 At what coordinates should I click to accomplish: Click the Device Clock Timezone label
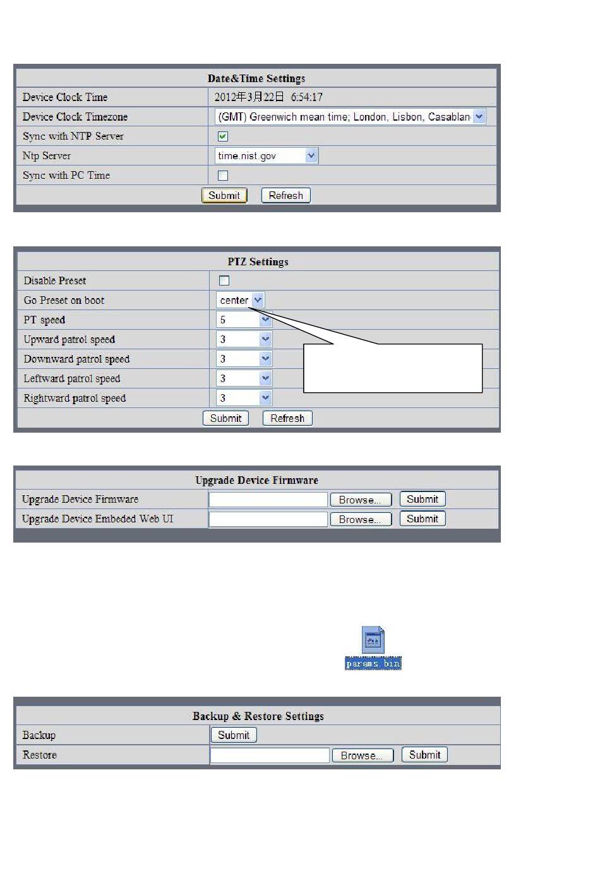pos(75,116)
